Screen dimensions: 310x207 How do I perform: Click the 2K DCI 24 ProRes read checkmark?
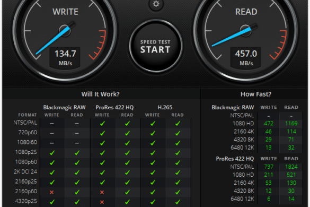click(x=127, y=172)
